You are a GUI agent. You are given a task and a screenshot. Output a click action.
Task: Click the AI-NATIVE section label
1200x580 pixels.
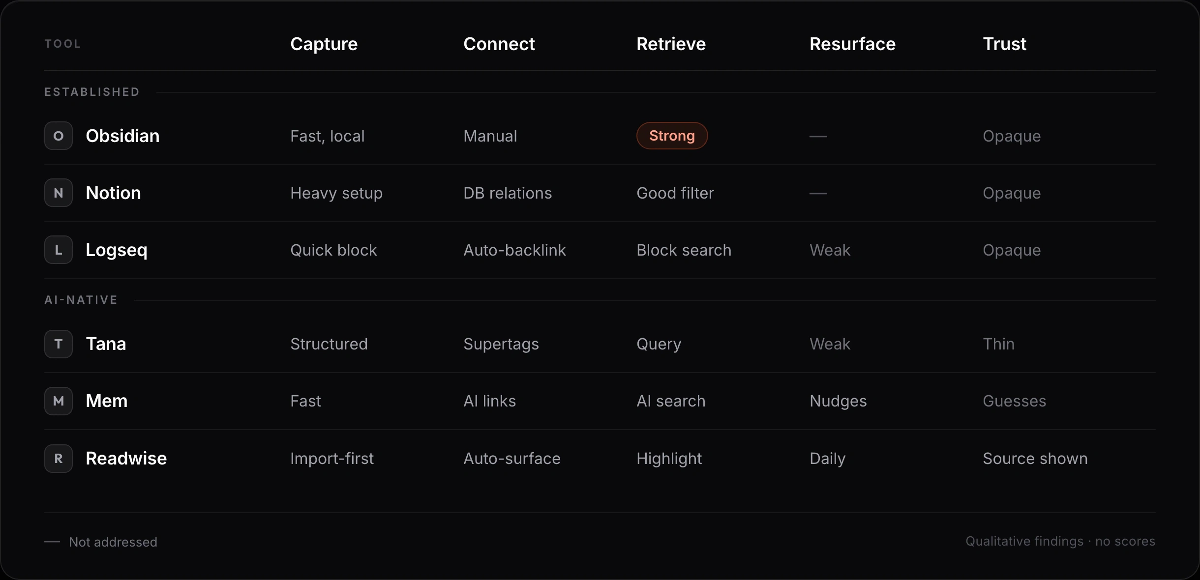click(81, 300)
